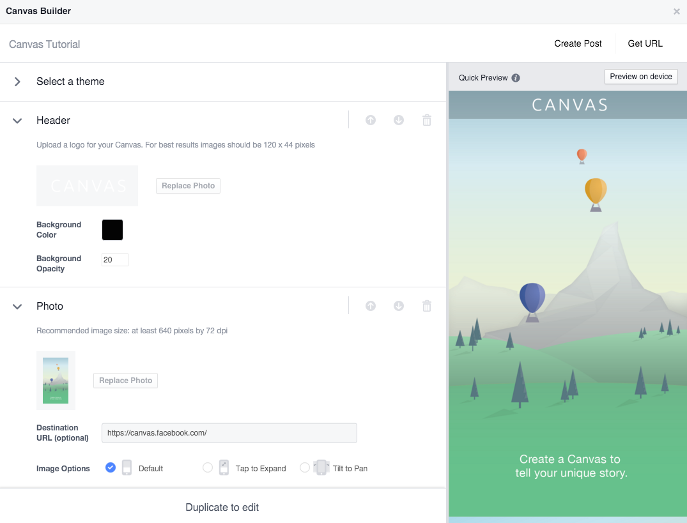The height and width of the screenshot is (523, 687).
Task: Select the Default image option
Action: click(x=111, y=467)
